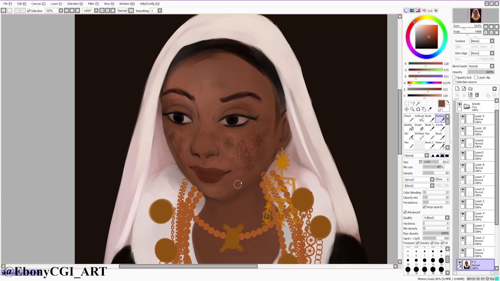Open the Texture dropdown

coord(482,41)
